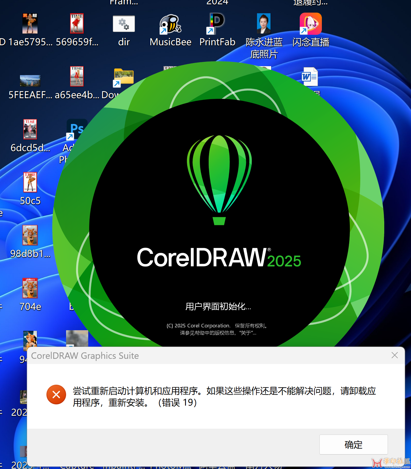Image resolution: width=411 pixels, height=469 pixels.
Task: Select the Word document icon on desktop
Action: coord(310,77)
